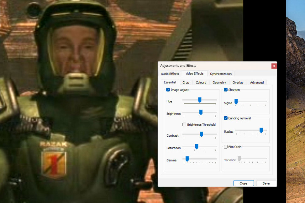Screen dimensions: 305x203
Task: Click the Contrast slider handle
Action: click(201, 134)
